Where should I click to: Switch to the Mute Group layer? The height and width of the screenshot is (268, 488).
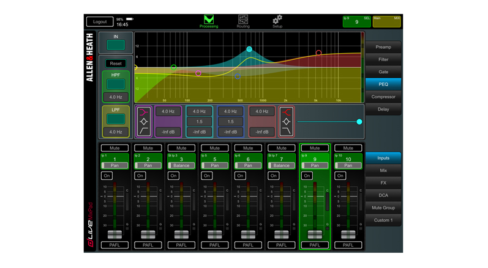click(x=383, y=208)
